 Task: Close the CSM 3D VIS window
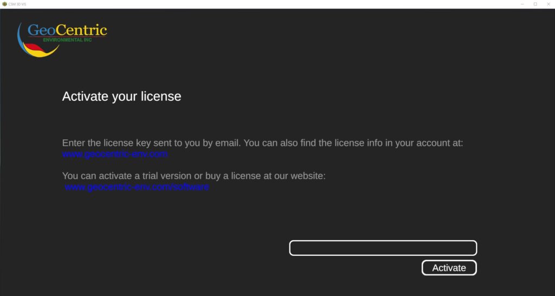tap(548, 4)
